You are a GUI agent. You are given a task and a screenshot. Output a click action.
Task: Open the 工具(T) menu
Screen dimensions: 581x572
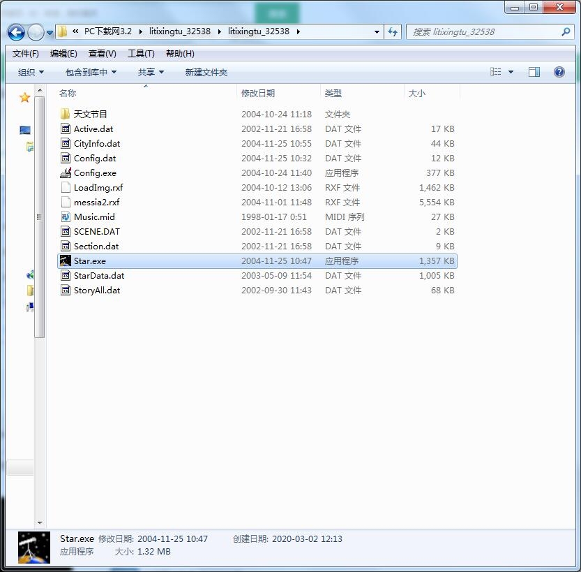point(141,54)
